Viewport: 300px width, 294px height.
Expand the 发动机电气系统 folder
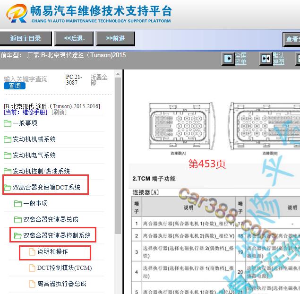click(x=34, y=155)
